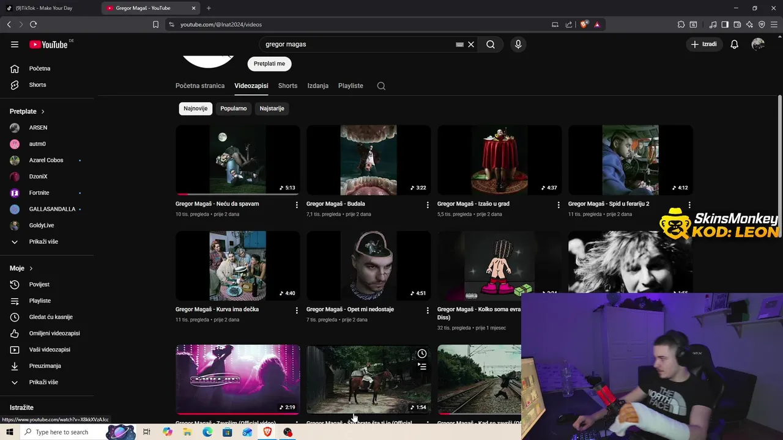This screenshot has width=783, height=440.
Task: Open the Brave VPN shield icon
Action: click(x=762, y=24)
